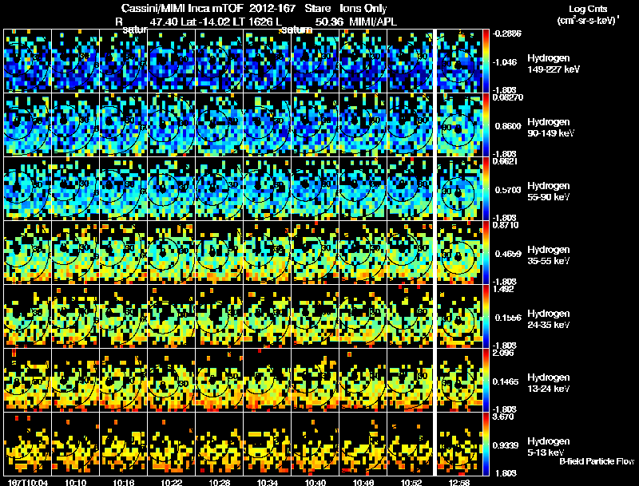Screen dimensions: 639x486
Task: Click the color scale value '0.6621'
Action: click(x=505, y=161)
